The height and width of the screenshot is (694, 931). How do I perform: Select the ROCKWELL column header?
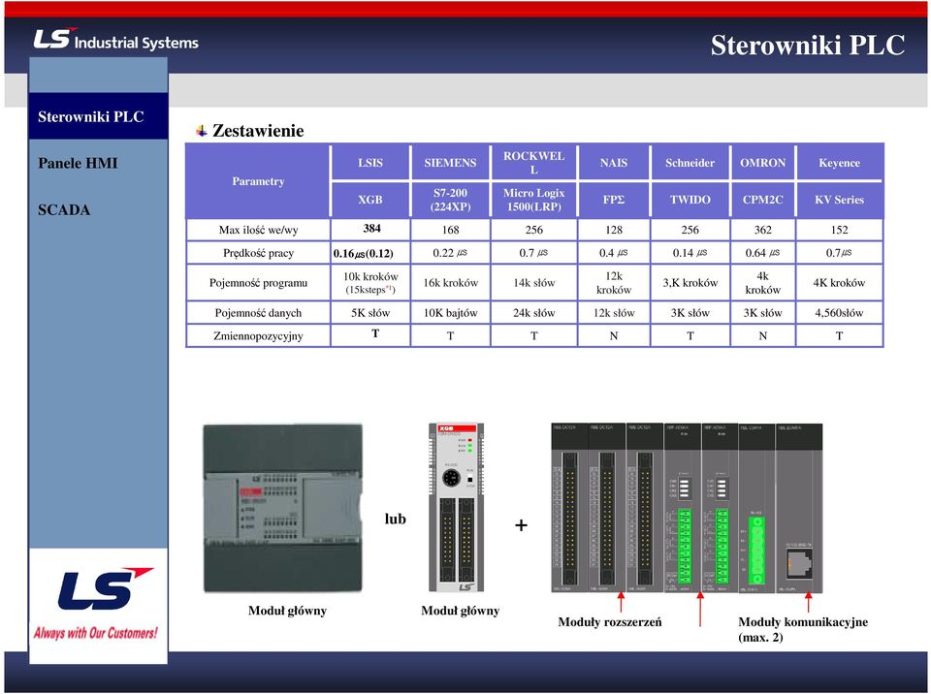pos(533,163)
